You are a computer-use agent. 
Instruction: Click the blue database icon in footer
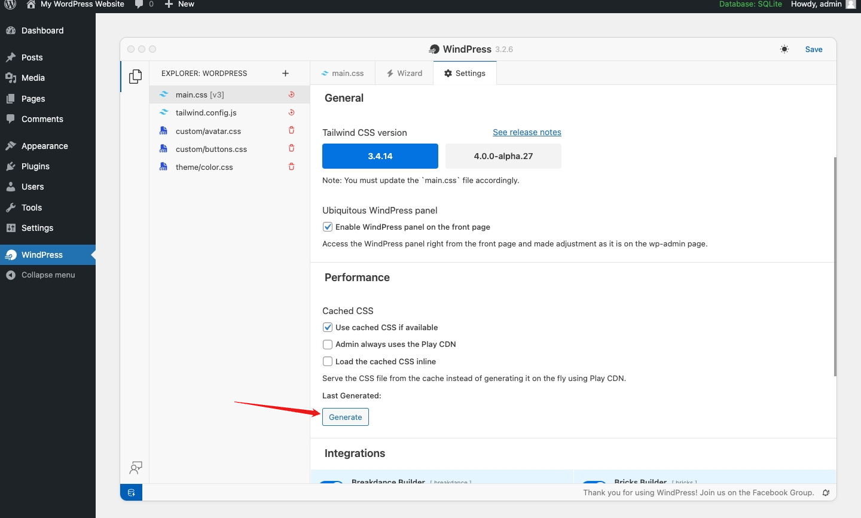tap(132, 493)
